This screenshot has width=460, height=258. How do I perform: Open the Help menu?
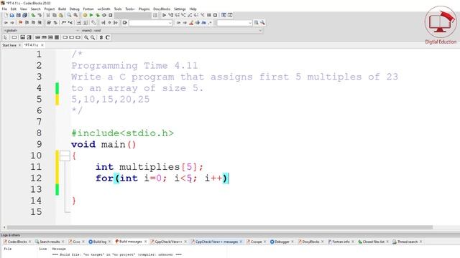coord(193,9)
